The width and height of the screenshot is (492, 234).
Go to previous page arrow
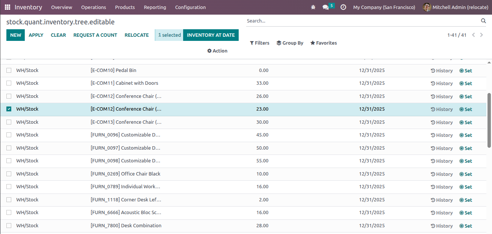tap(474, 35)
